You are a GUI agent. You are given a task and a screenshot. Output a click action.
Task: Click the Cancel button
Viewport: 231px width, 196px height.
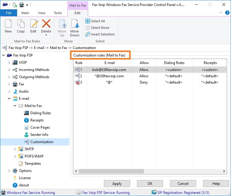pos(183,184)
